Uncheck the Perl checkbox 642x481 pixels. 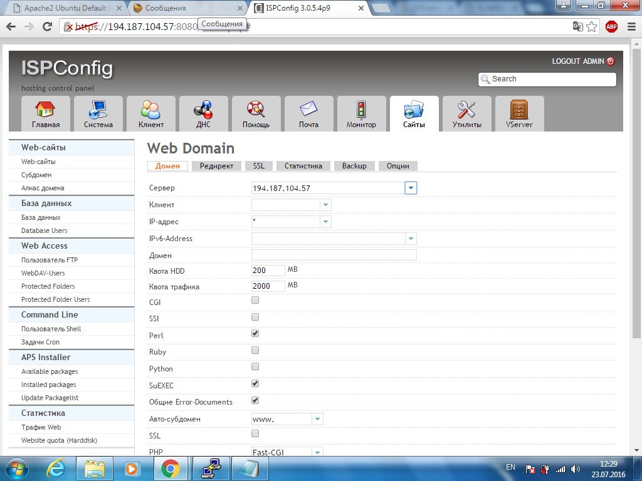pos(255,333)
